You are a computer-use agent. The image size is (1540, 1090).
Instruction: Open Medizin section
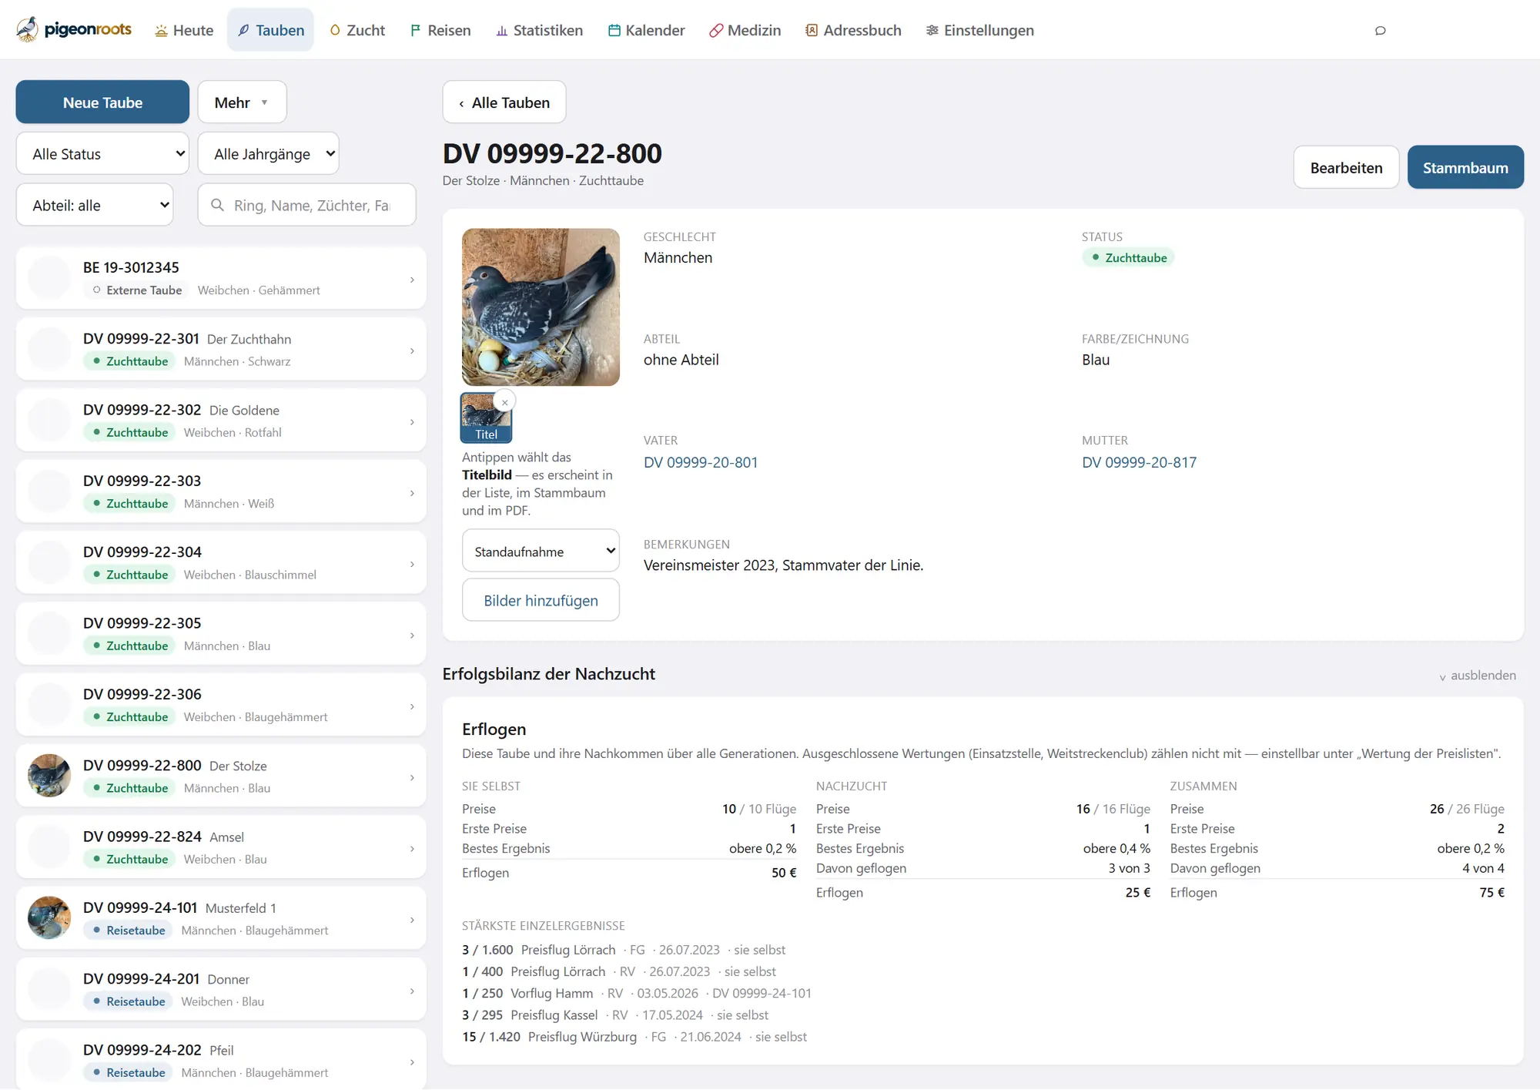745,30
